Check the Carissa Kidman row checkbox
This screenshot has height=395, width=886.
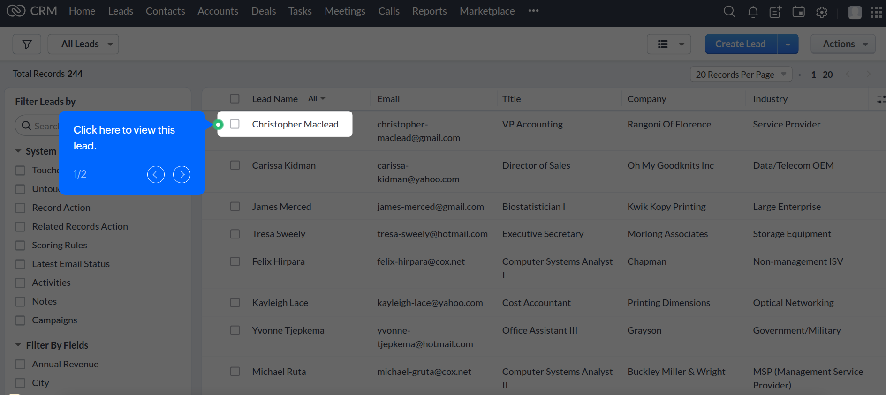(x=235, y=165)
